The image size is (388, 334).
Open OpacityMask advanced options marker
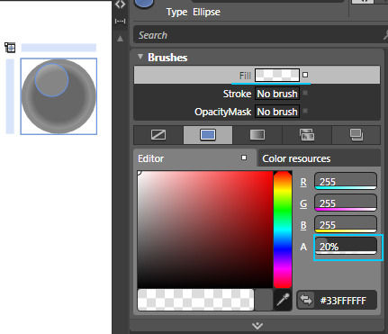[x=305, y=111]
